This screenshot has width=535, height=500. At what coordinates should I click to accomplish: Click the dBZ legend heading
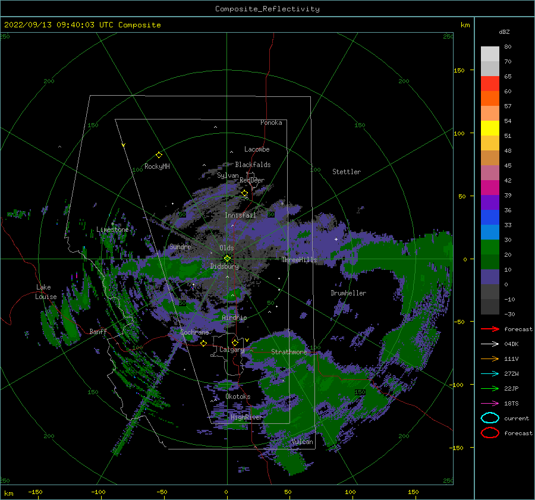click(504, 32)
